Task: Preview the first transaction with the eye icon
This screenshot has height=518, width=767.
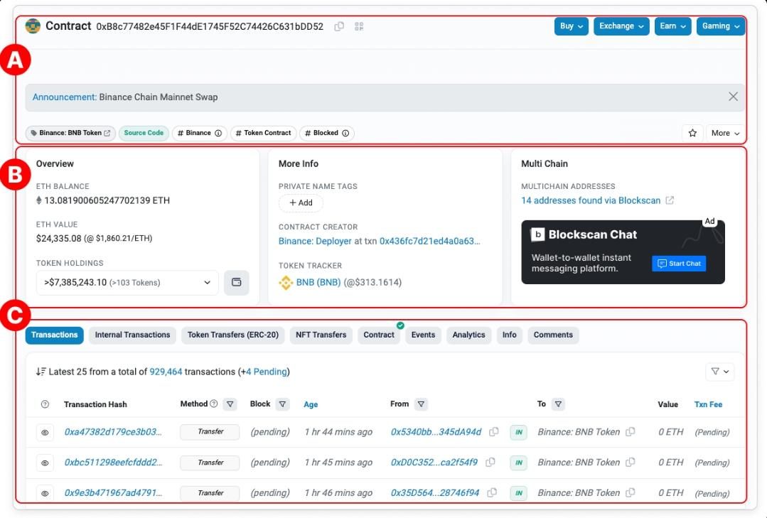Action: click(x=45, y=432)
